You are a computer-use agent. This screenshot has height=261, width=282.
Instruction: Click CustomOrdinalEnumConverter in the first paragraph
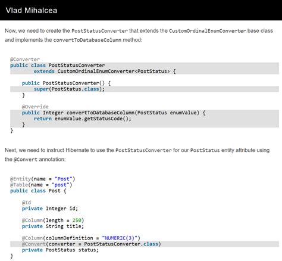207,31
